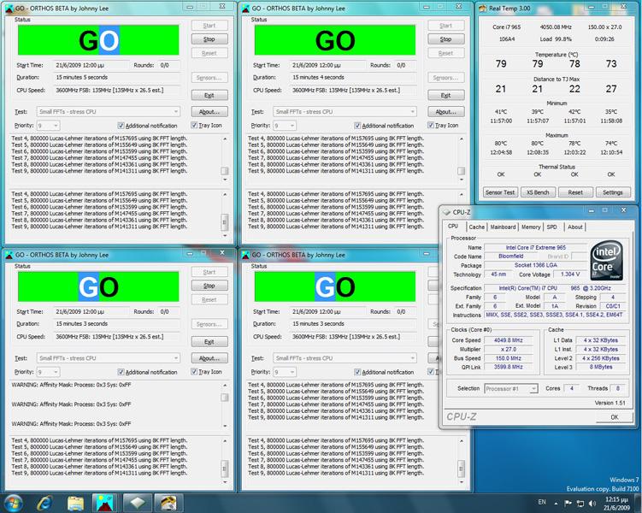Toggle Tray Icon in upper-right ORTHOS
The width and height of the screenshot is (642, 513).
pyautogui.click(x=431, y=126)
